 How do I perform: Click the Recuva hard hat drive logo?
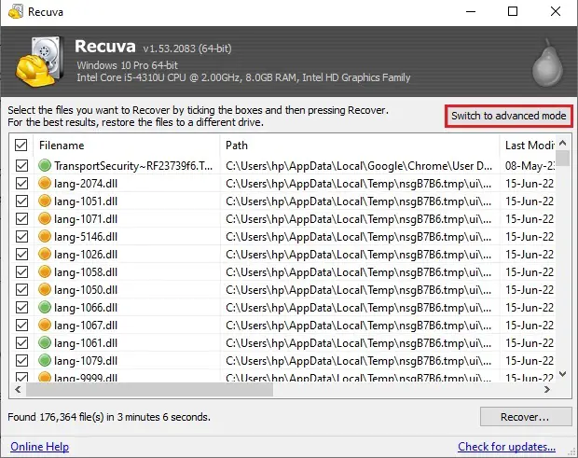coord(39,62)
